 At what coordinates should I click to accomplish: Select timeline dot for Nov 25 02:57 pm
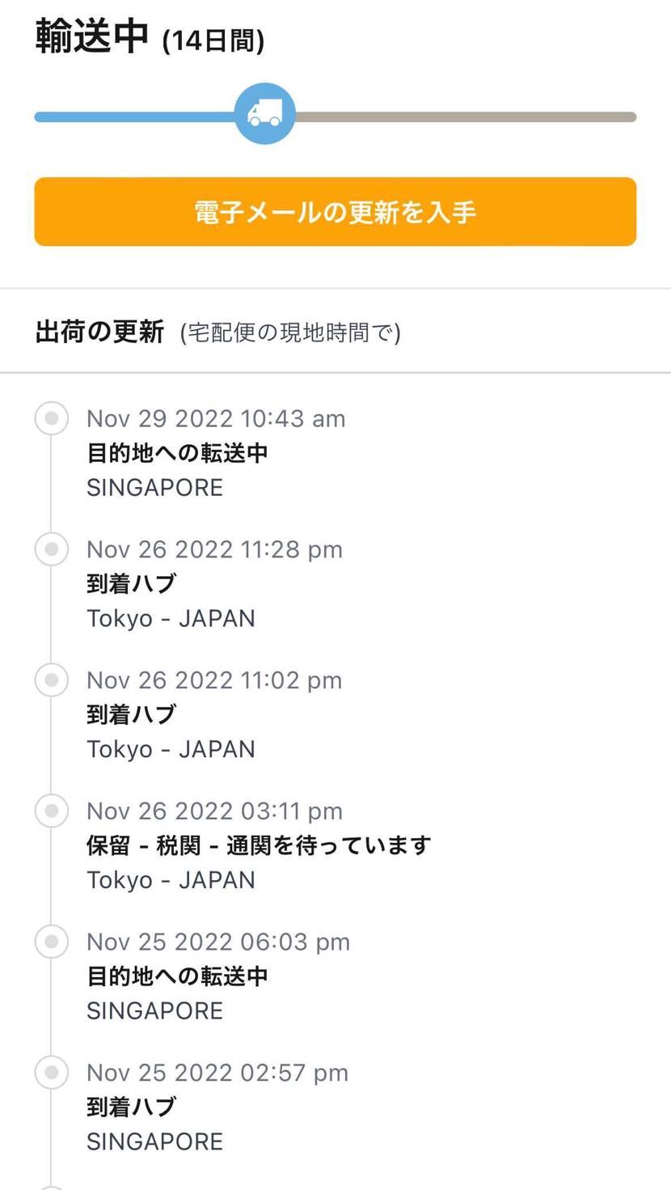coord(52,1073)
